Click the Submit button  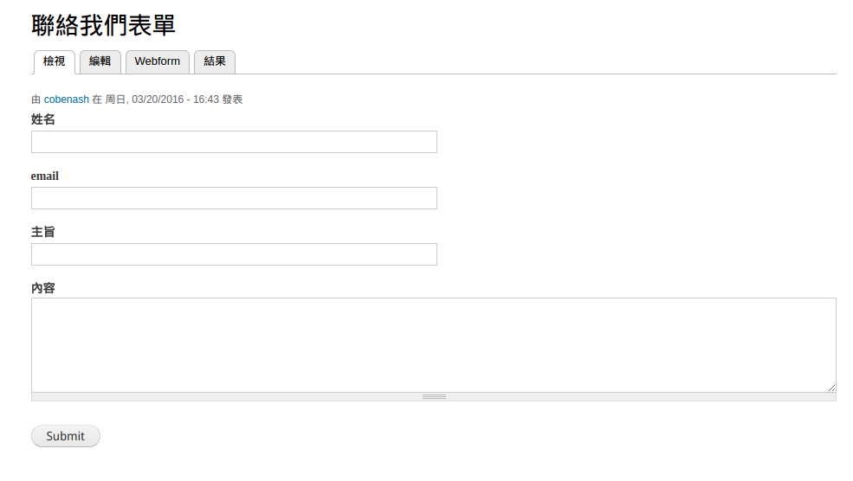[x=65, y=436]
